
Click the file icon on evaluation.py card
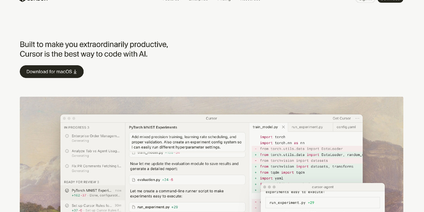[x=133, y=180]
